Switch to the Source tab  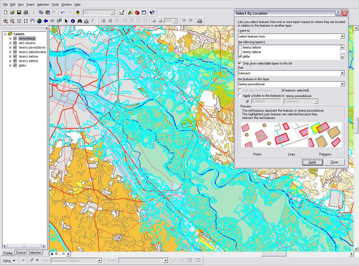tap(21, 253)
